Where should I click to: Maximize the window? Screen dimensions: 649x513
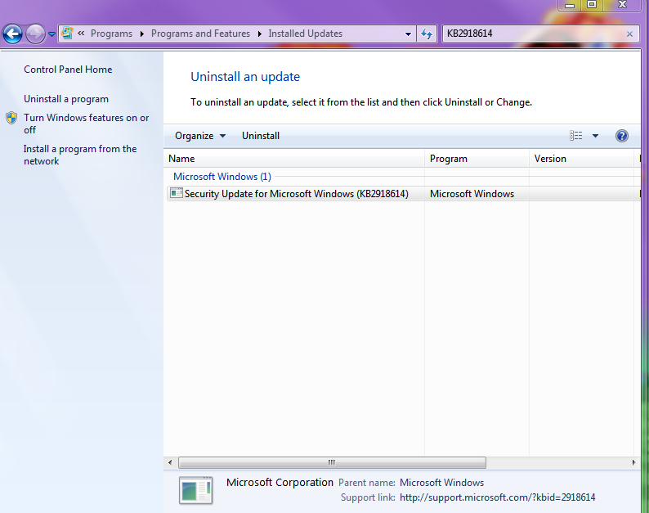click(592, 5)
